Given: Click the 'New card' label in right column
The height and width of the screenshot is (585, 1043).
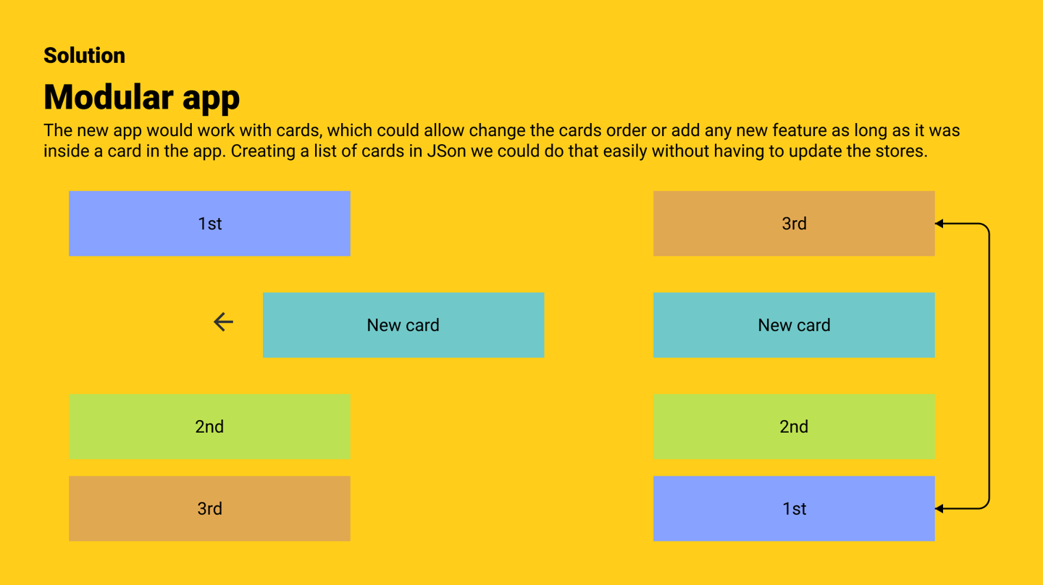Looking at the screenshot, I should coord(794,325).
